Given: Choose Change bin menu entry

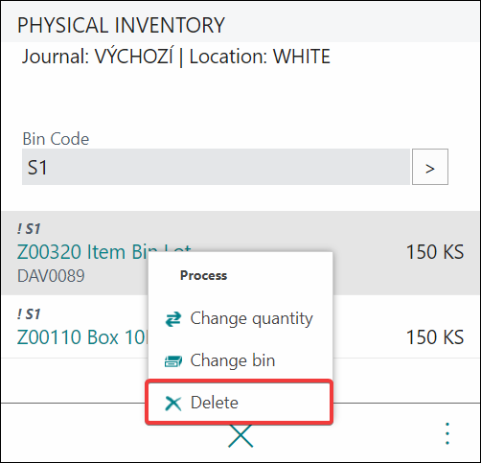Looking at the screenshot, I should [240, 360].
